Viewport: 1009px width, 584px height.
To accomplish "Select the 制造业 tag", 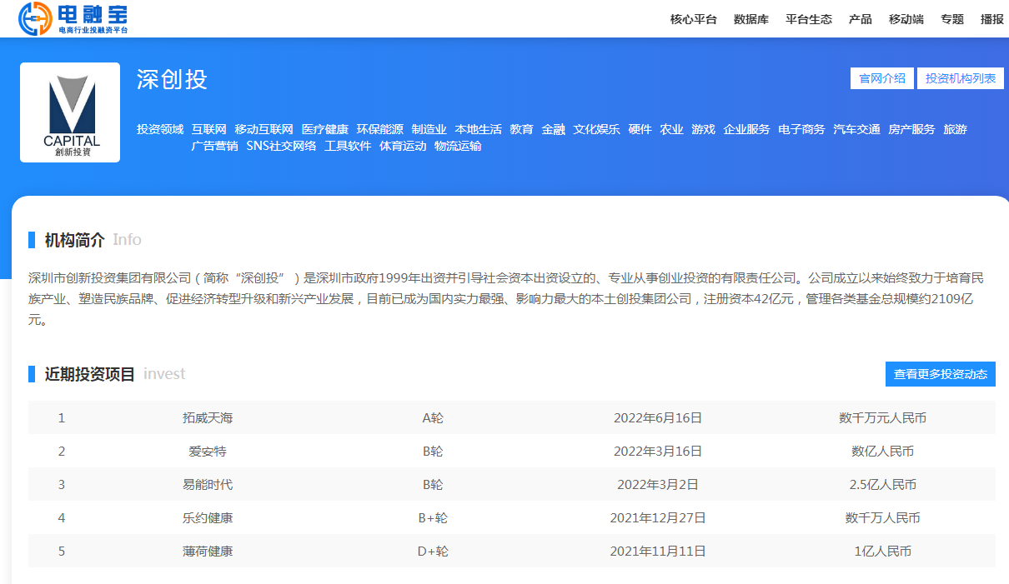I will coord(429,129).
